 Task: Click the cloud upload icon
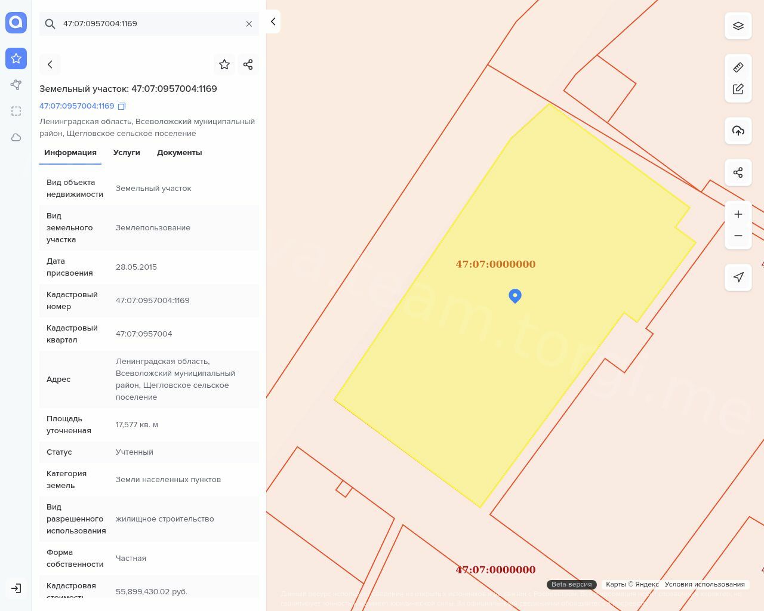738,131
